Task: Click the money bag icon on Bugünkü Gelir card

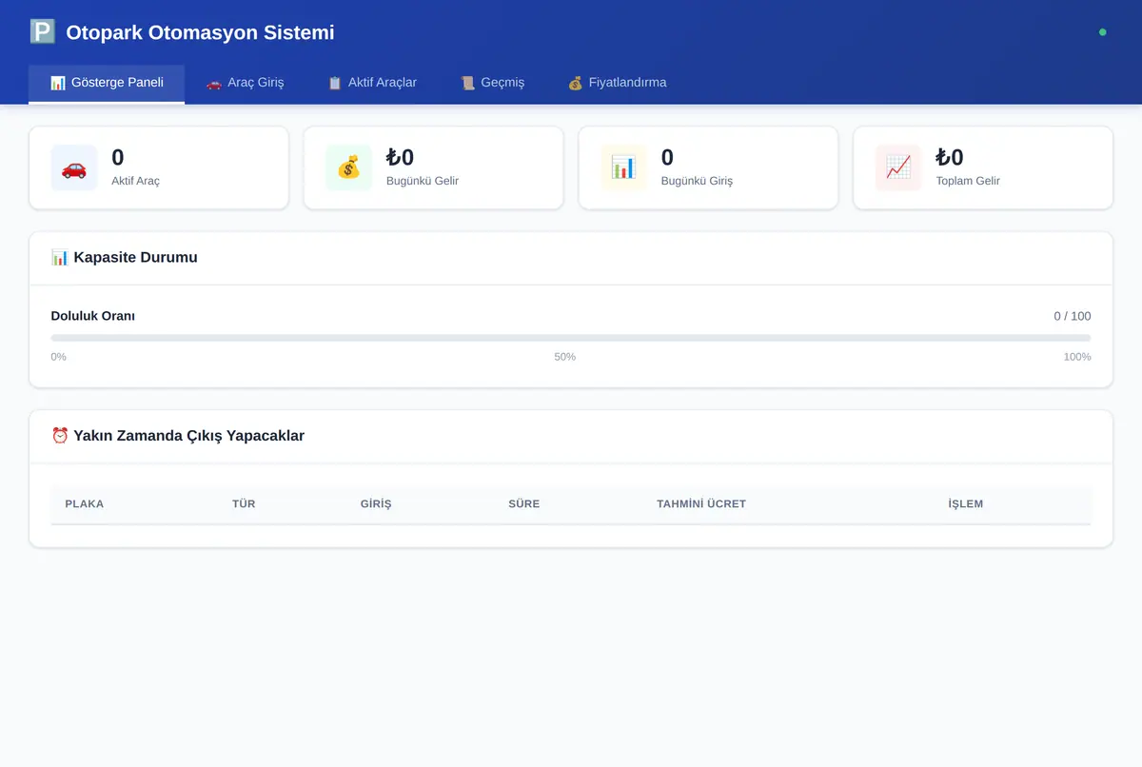Action: point(348,168)
